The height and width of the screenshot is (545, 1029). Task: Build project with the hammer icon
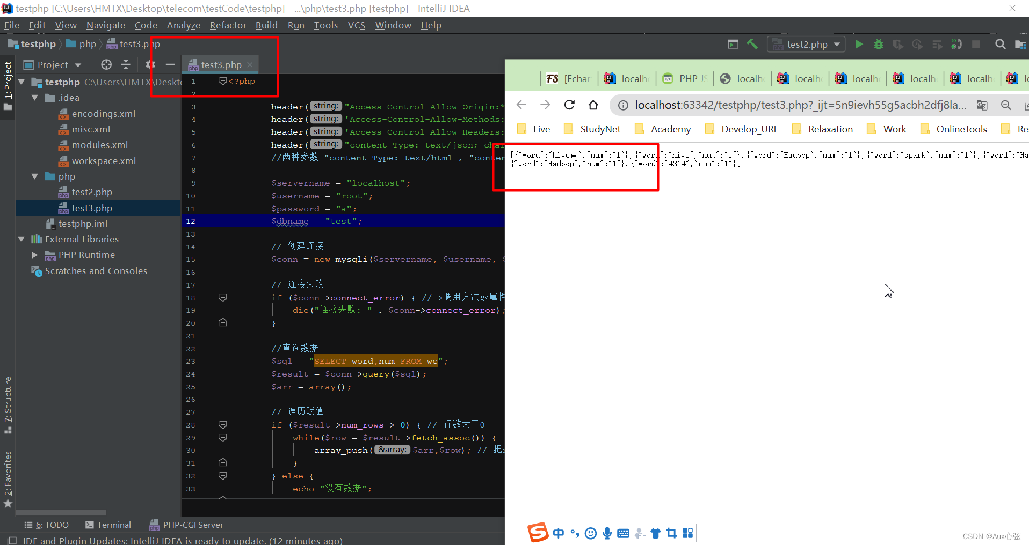(x=752, y=44)
